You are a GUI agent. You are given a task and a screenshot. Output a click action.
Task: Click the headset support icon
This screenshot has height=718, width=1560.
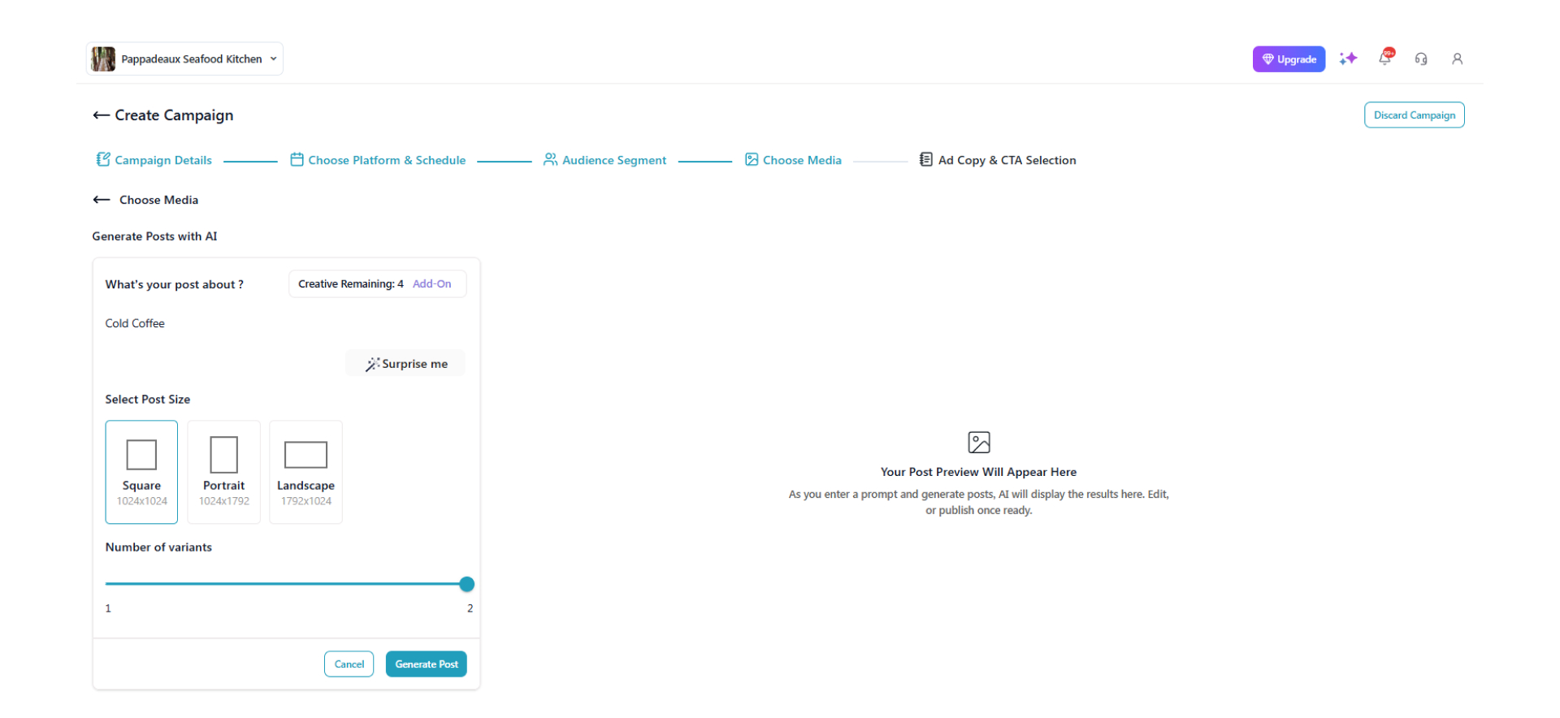click(x=1421, y=58)
